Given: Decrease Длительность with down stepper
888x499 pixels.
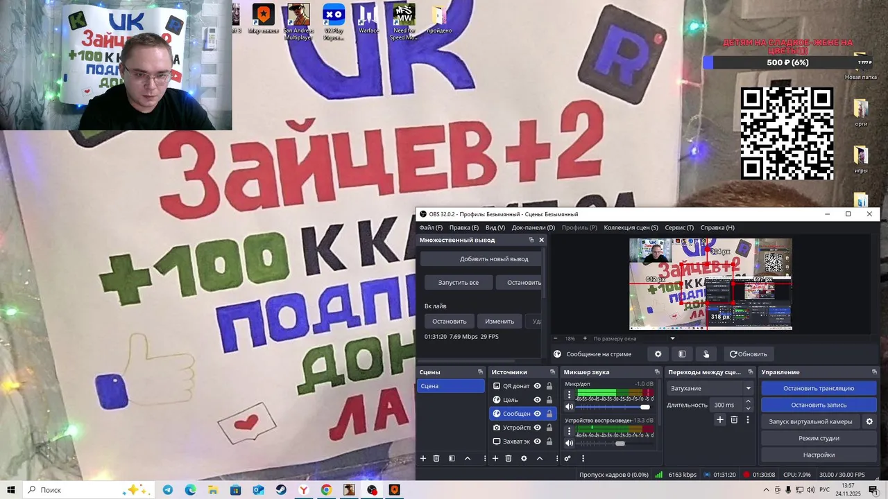Looking at the screenshot, I should tap(748, 408).
